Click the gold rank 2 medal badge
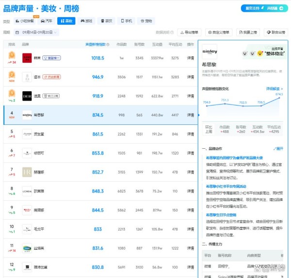 click(x=12, y=75)
